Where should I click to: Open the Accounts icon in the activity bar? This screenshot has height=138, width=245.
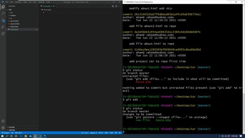click(3, 121)
